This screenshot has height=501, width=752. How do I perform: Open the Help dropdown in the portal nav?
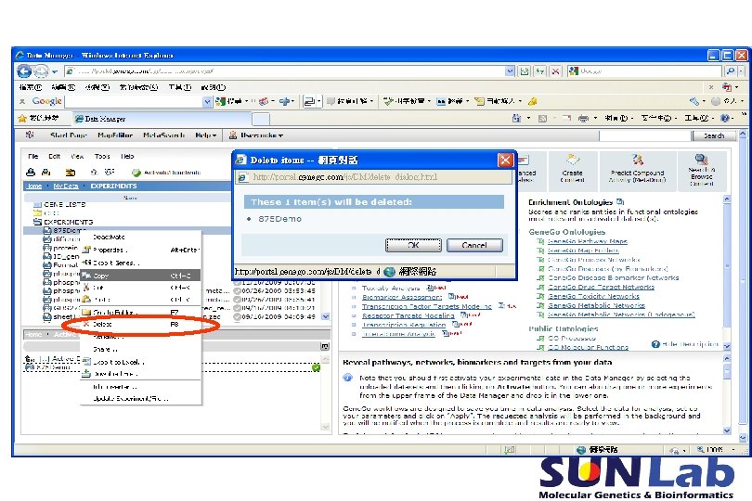click(x=206, y=135)
